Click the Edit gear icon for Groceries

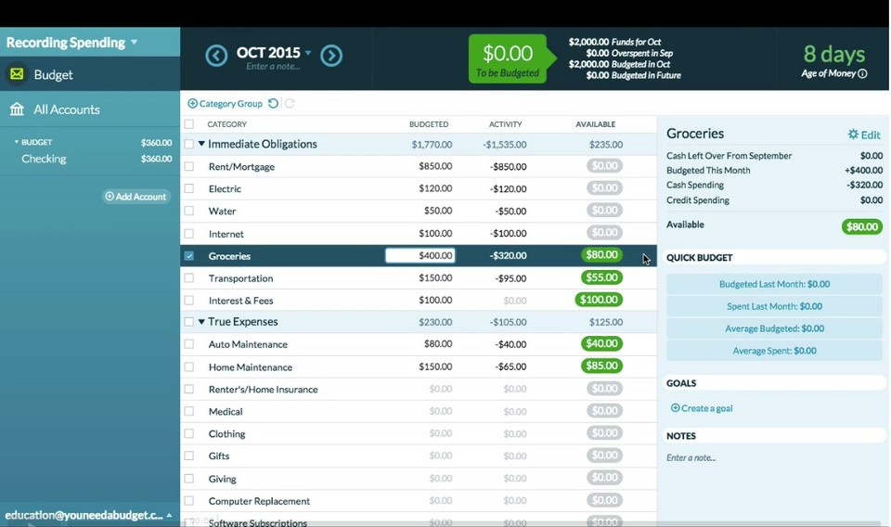pyautogui.click(x=853, y=134)
